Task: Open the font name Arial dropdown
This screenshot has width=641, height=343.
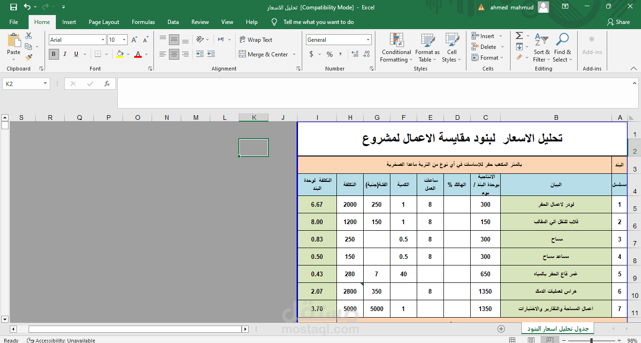Action: pyautogui.click(x=103, y=40)
